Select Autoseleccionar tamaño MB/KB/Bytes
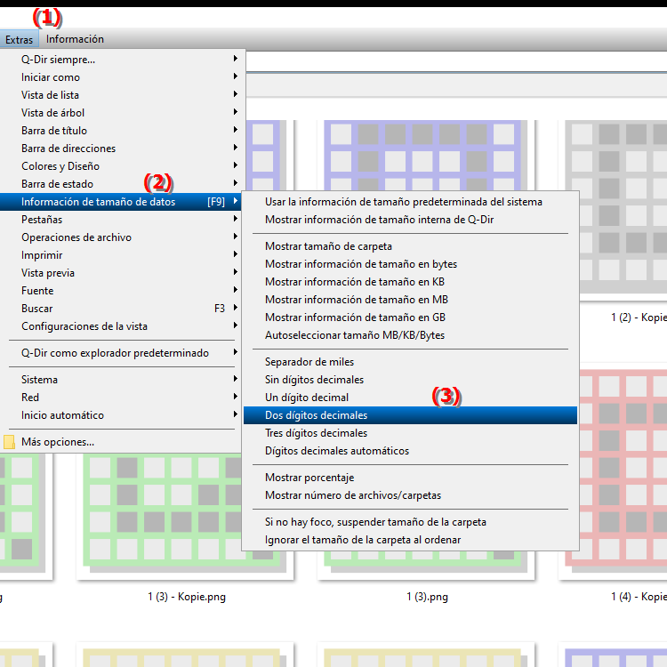Image resolution: width=667 pixels, height=667 pixels. pyautogui.click(x=410, y=335)
